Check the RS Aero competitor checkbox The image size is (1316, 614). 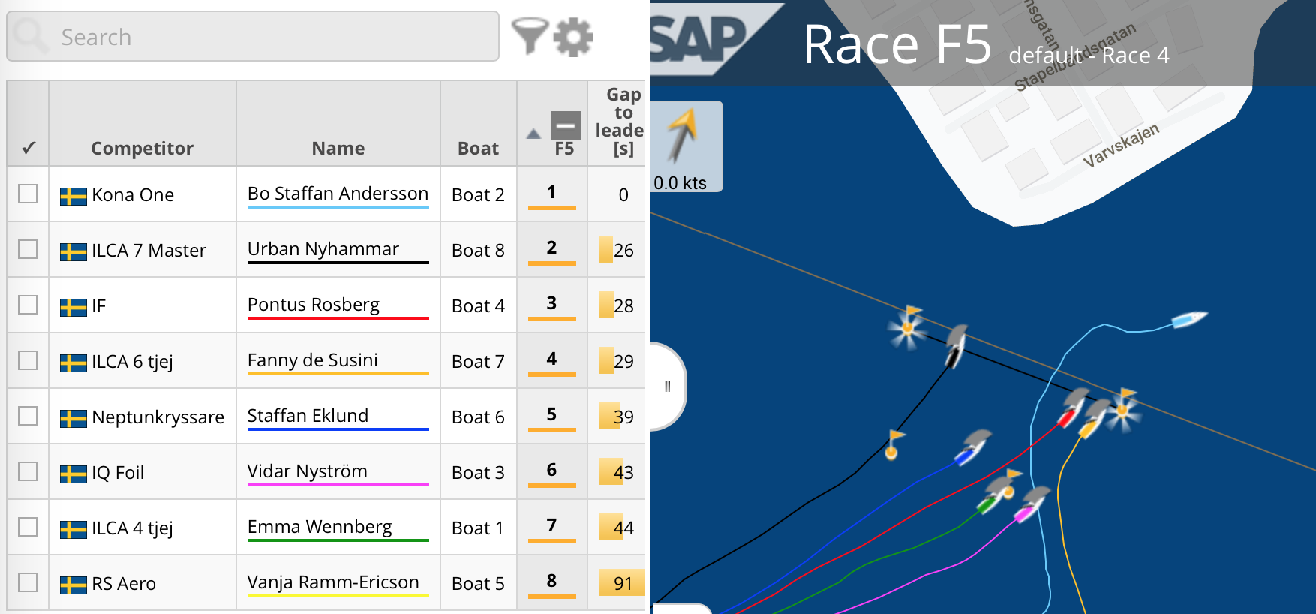click(28, 582)
